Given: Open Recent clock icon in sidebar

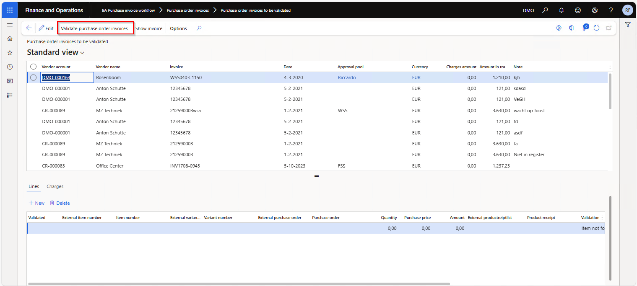Looking at the screenshot, I should 10,67.
